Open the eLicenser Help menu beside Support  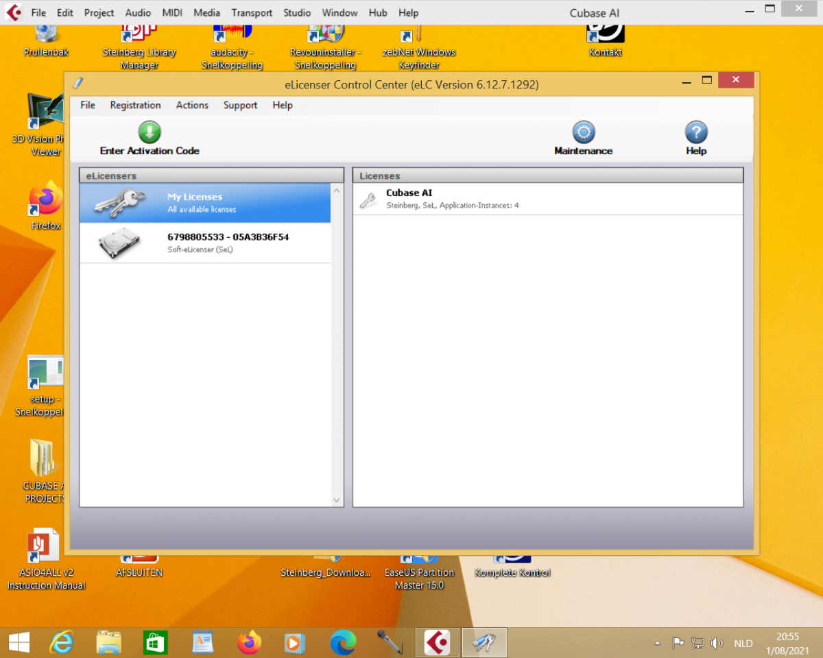click(x=283, y=105)
